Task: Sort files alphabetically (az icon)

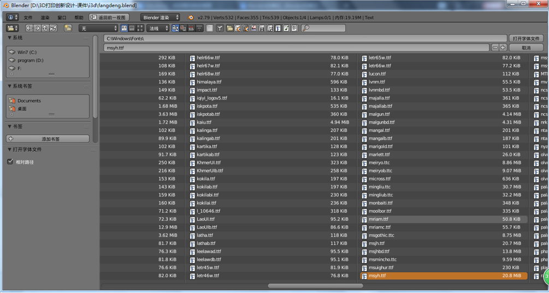Action: tap(175, 28)
